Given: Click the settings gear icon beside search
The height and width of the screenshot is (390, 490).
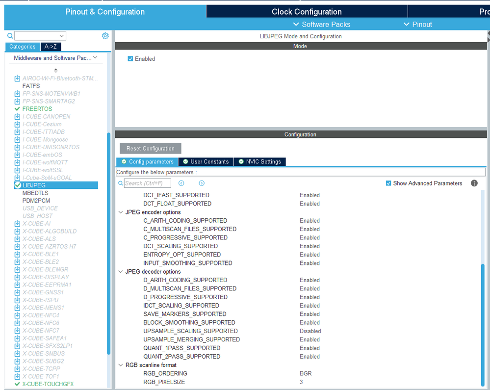Looking at the screenshot, I should [105, 36].
